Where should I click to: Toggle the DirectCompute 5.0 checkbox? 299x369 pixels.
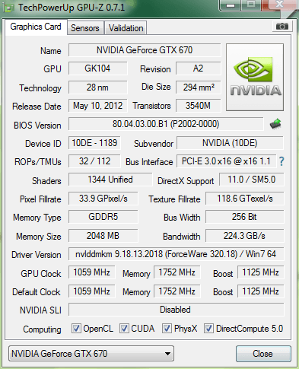(208, 328)
